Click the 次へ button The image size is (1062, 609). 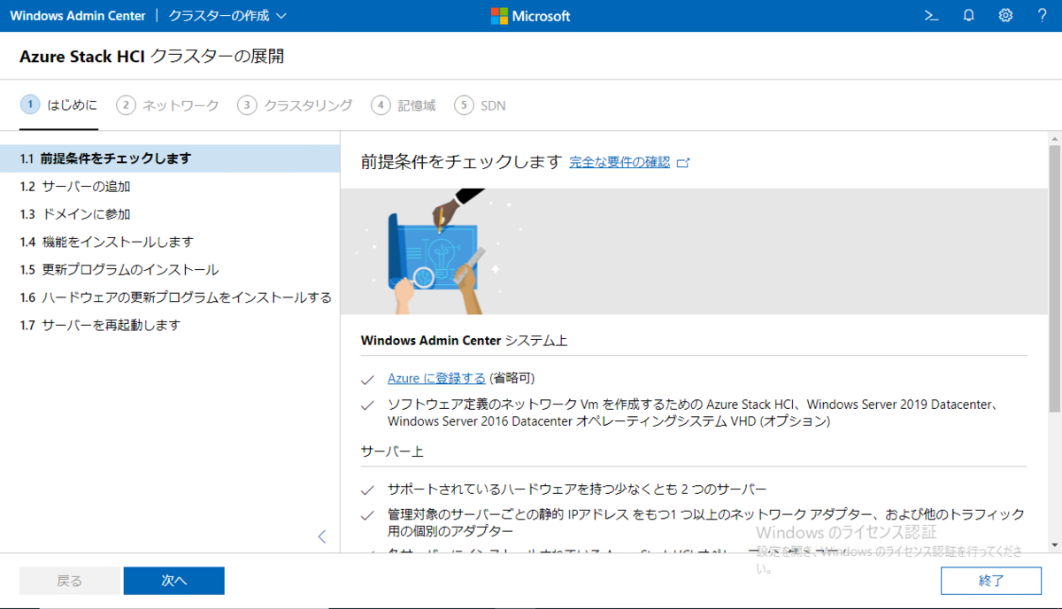[174, 581]
